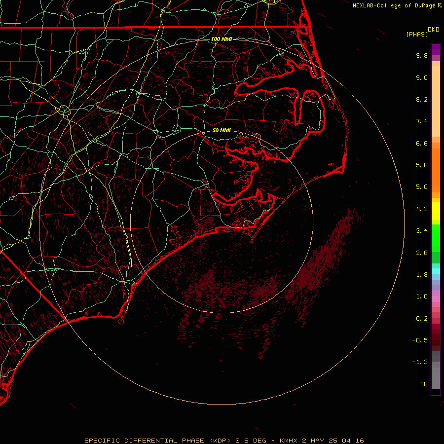
Task: Click the 5.0 color scale label
Action: point(422,187)
